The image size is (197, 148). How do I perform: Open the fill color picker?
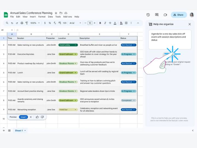pos(121,23)
